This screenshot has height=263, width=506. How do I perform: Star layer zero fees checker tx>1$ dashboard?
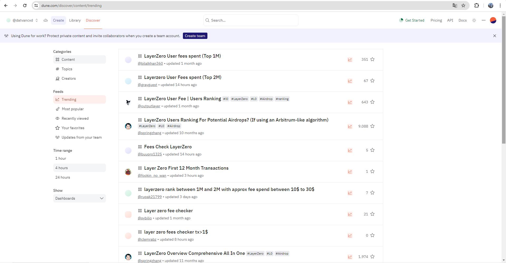tap(372, 235)
